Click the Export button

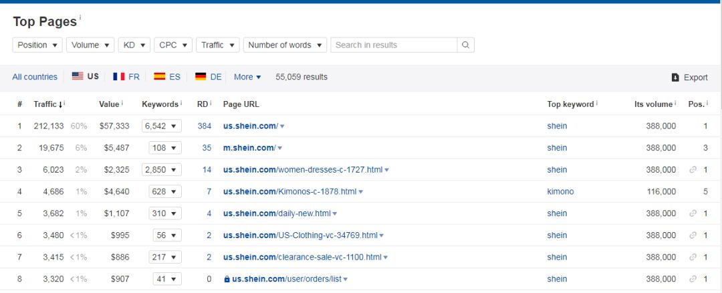pyautogui.click(x=689, y=78)
